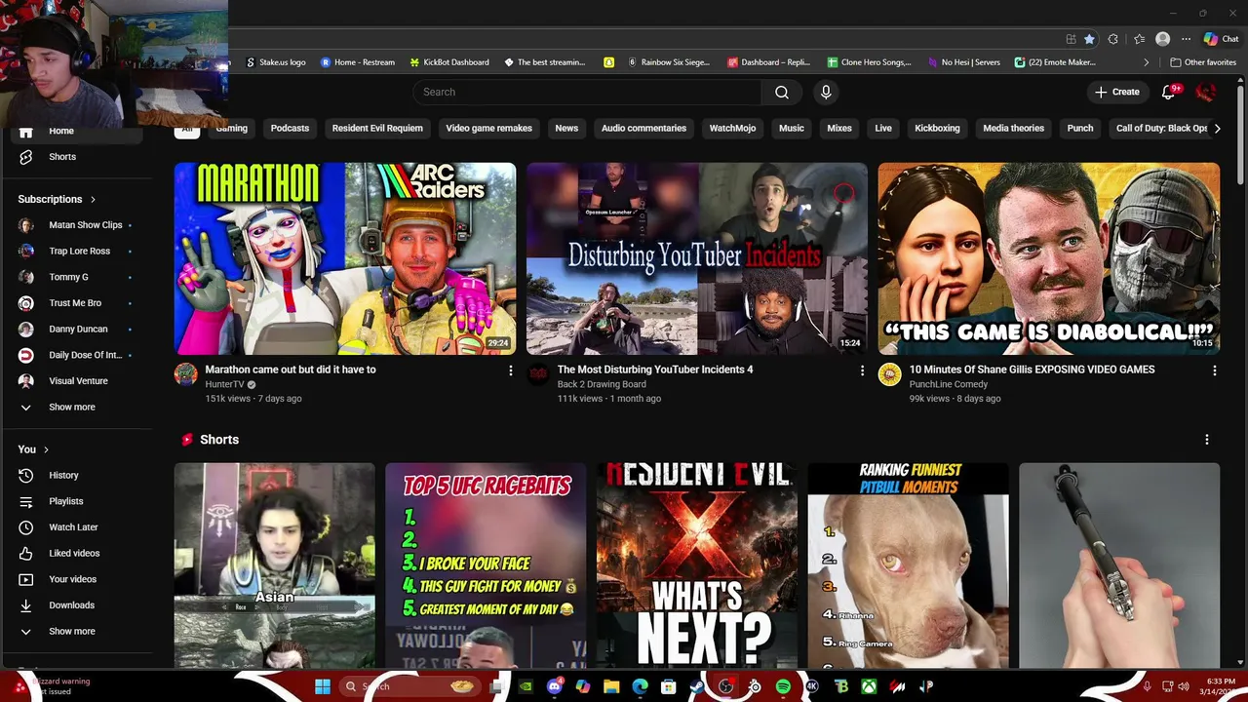Screen dimensions: 1248x702
Task: Click the Create button
Action: (x=1116, y=92)
